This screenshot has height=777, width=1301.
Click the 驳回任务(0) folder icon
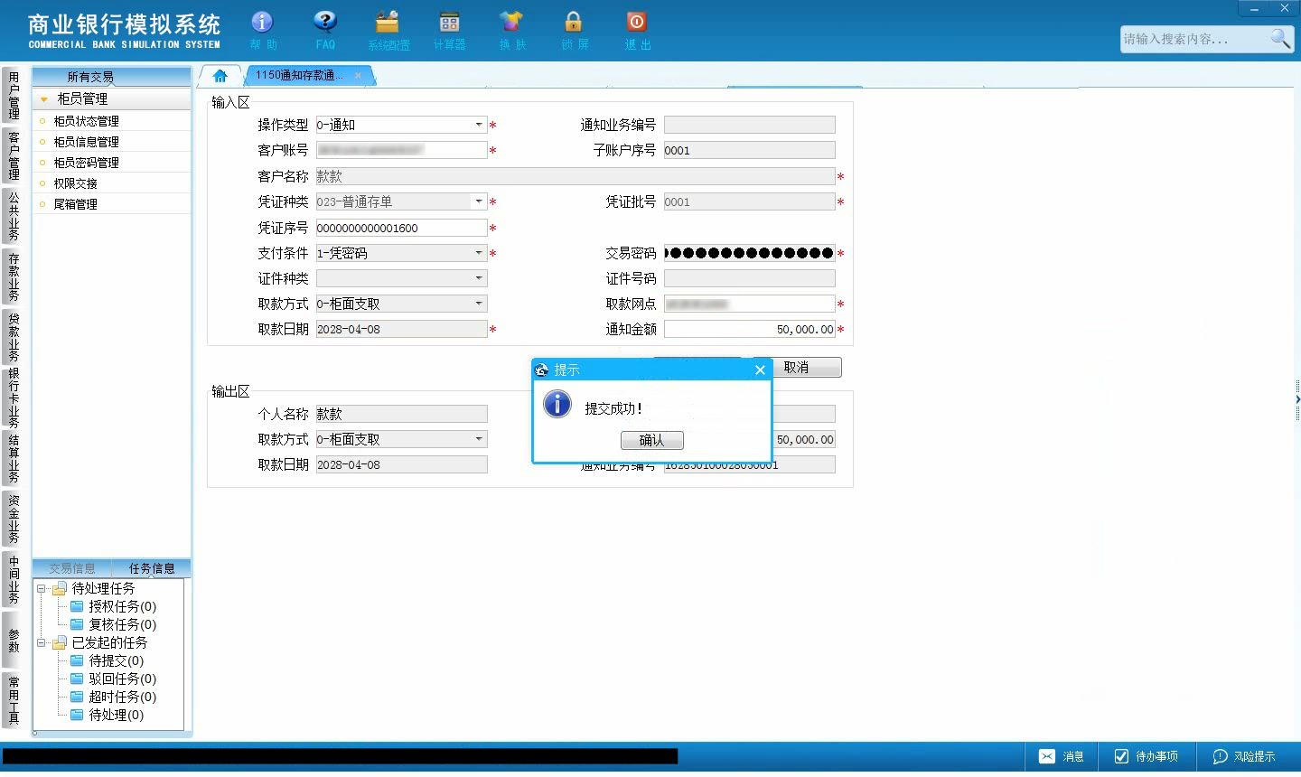pos(77,679)
